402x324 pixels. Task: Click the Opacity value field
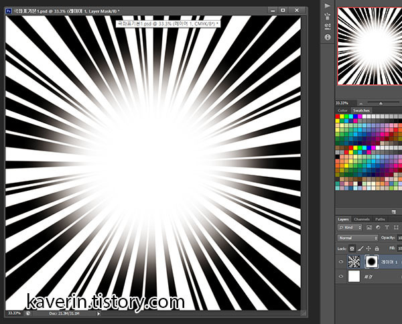pos(399,238)
